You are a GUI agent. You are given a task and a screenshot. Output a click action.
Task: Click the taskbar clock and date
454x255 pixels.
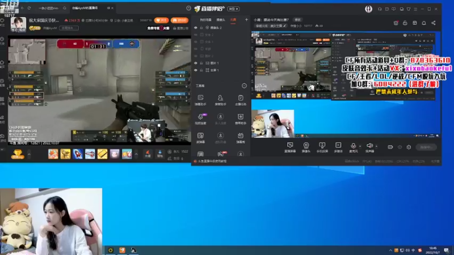pyautogui.click(x=433, y=250)
